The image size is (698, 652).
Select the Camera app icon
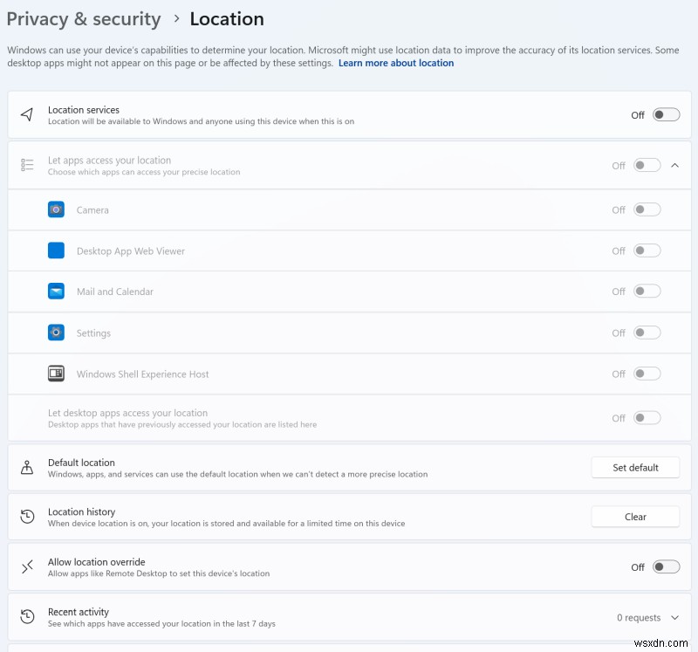56,209
